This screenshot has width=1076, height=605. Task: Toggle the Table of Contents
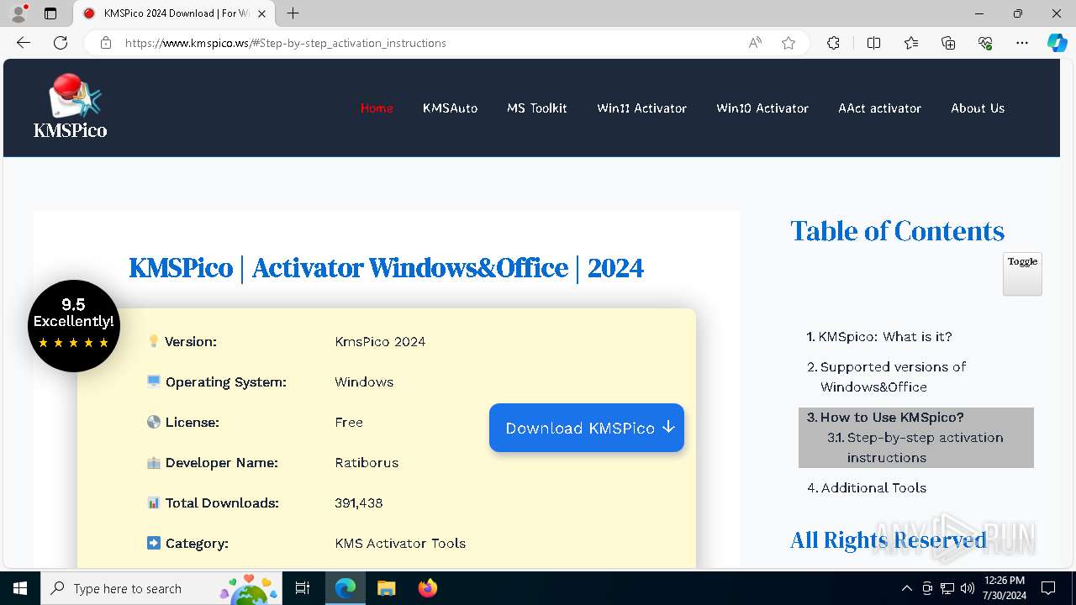[x=1022, y=274]
